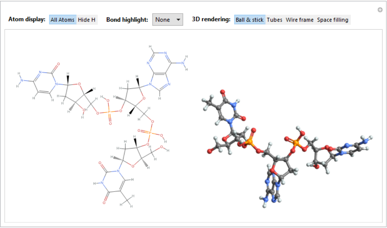Open the Bond highlight dropdown
The width and height of the screenshot is (387, 228).
point(167,20)
